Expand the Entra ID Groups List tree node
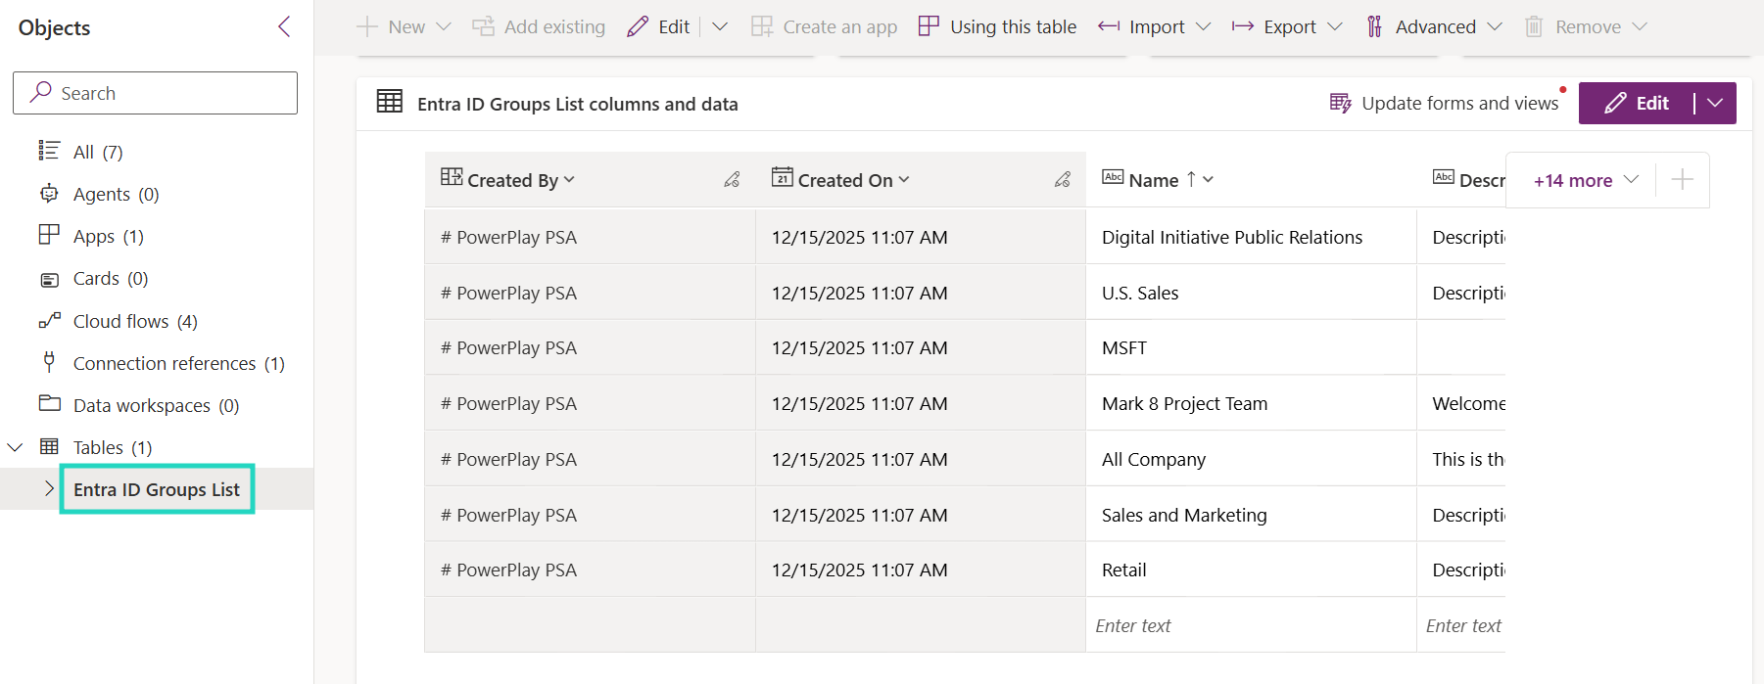1764x684 pixels. click(49, 489)
